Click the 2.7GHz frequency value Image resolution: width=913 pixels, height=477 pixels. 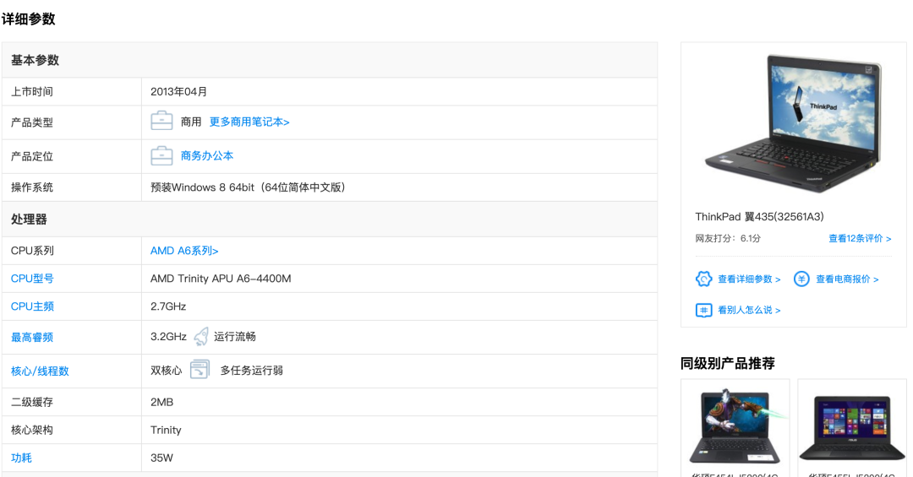coord(168,306)
